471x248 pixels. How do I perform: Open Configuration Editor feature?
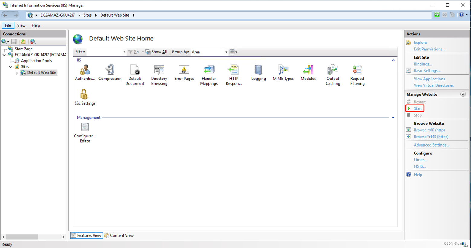(85, 133)
